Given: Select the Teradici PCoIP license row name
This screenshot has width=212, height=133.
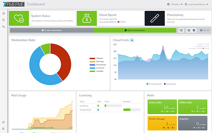Looking at the screenshot, I should [x=86, y=110].
